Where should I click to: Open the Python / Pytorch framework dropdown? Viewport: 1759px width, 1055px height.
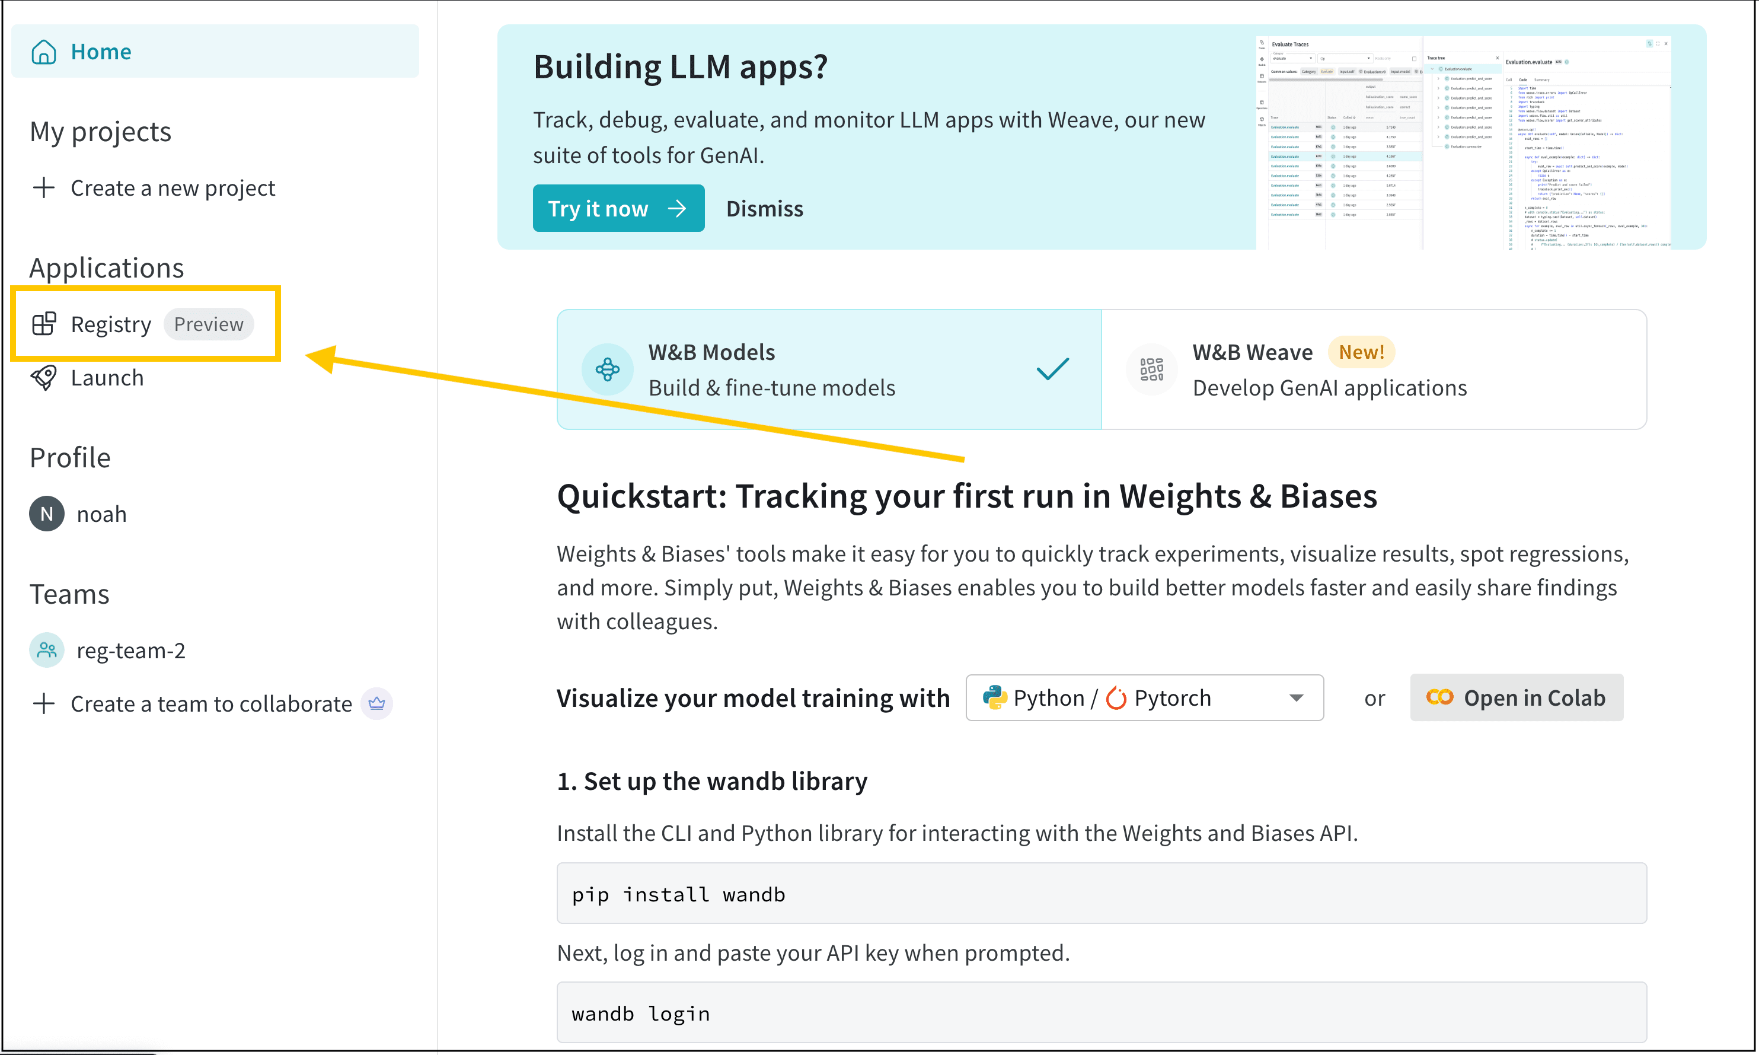(1144, 698)
